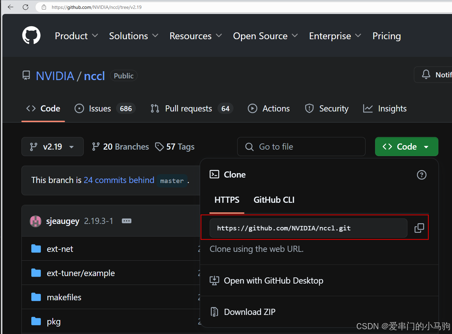Open the v2.19 branch selector dropdown
This screenshot has height=334, width=452.
tap(52, 147)
